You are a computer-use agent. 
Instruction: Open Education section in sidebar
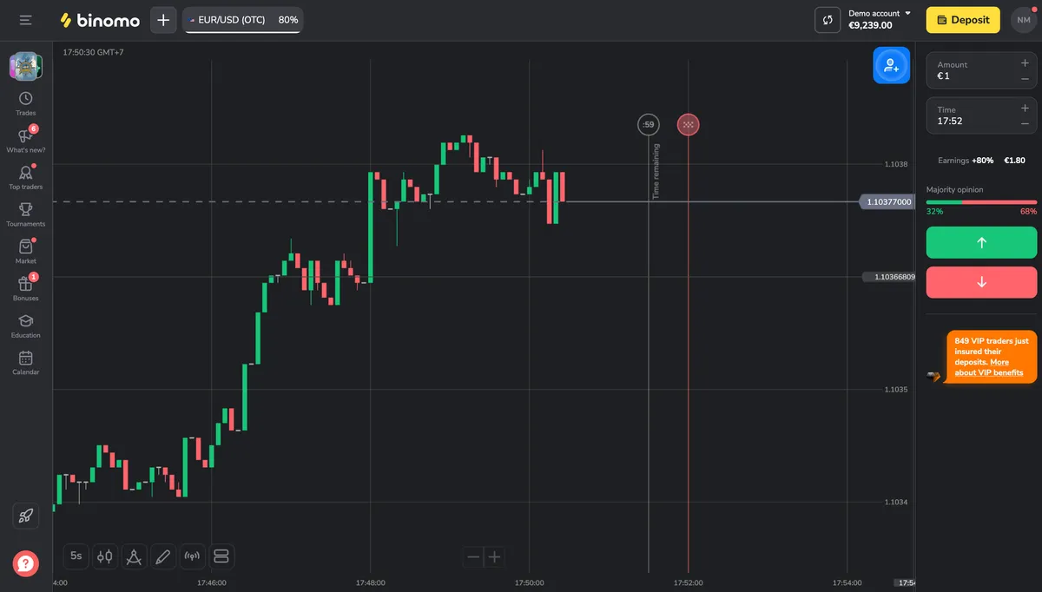26,326
